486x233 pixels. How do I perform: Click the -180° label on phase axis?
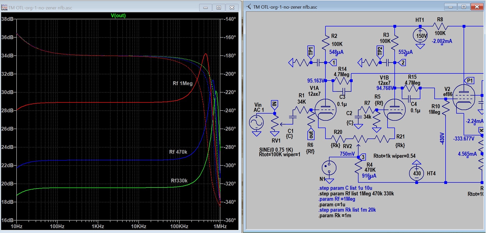click(230, 55)
